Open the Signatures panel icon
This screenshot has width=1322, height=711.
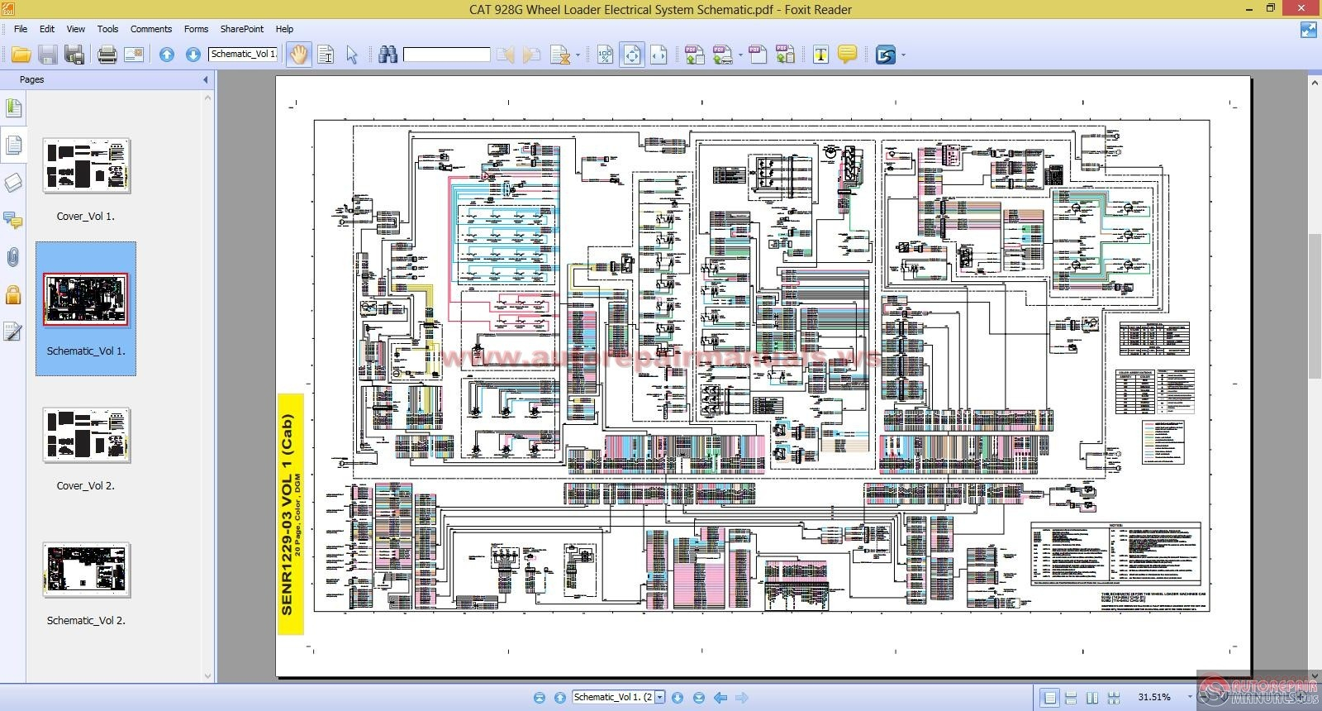tap(13, 332)
